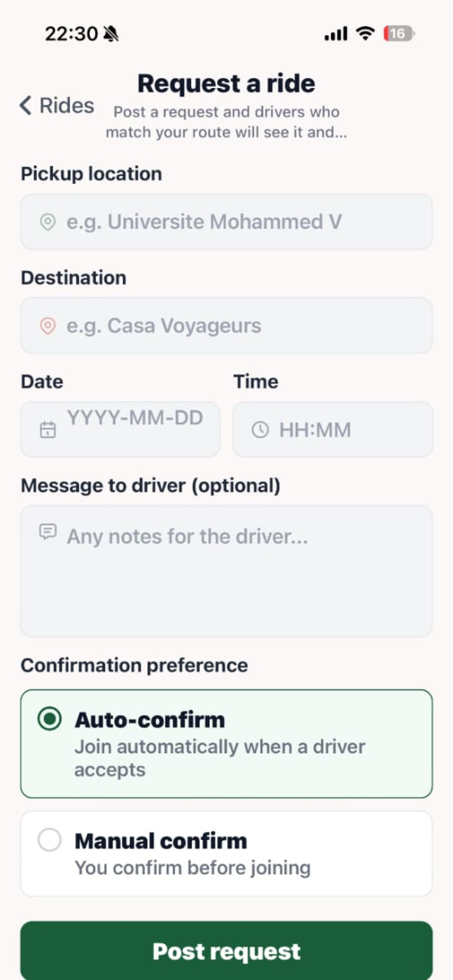Focus the Pickup location input field
This screenshot has width=453, height=980.
pyautogui.click(x=226, y=222)
